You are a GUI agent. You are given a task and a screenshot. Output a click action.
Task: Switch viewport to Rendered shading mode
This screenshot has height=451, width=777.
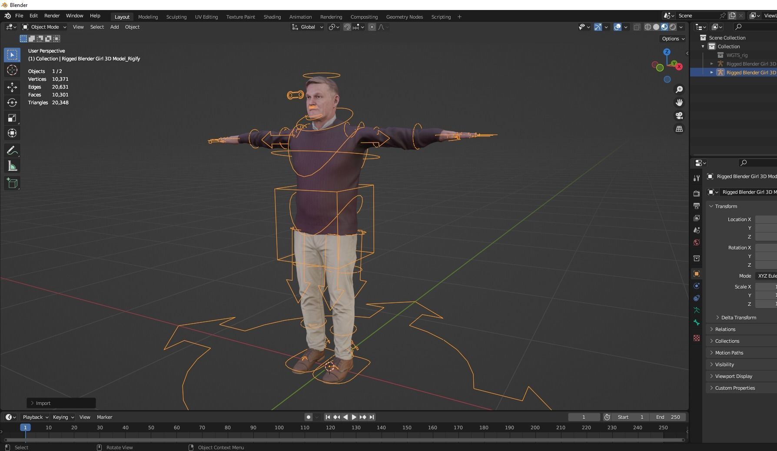(674, 27)
